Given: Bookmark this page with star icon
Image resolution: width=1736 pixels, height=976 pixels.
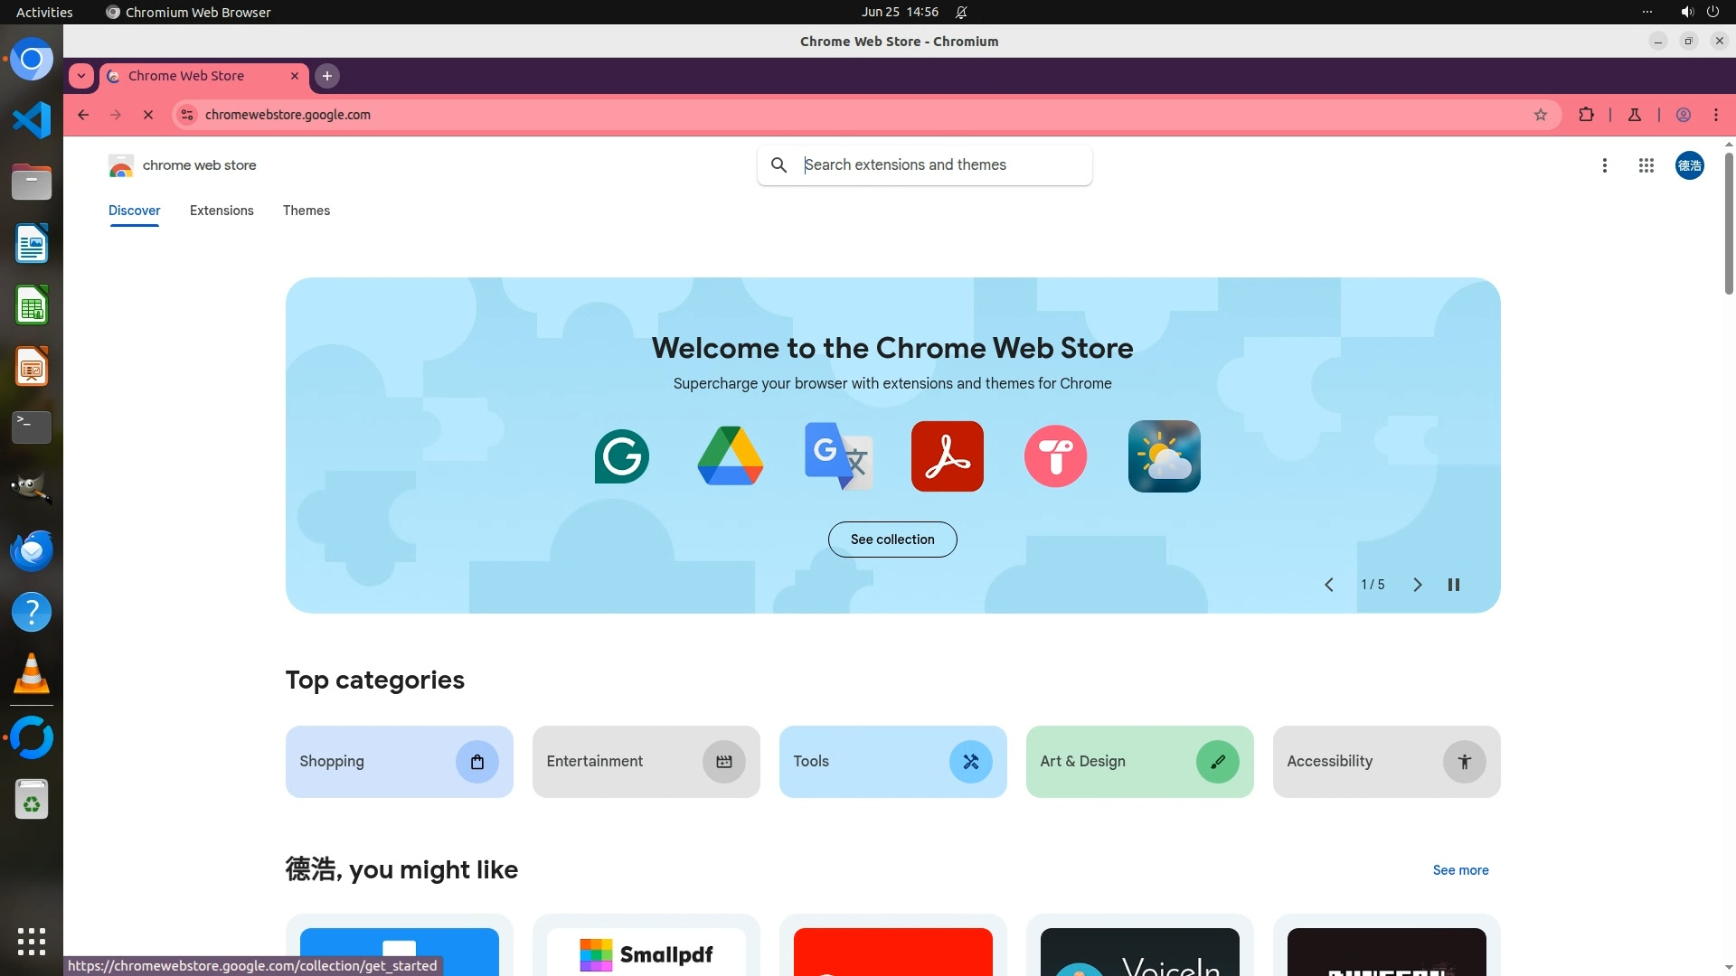Looking at the screenshot, I should point(1541,115).
